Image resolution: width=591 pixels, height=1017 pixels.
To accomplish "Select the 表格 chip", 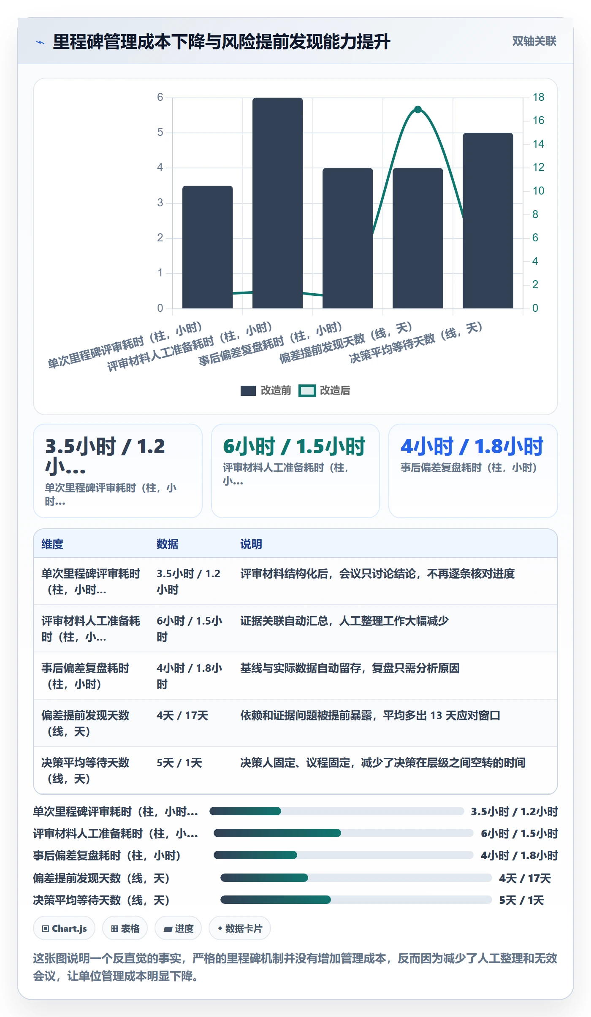I will click(x=125, y=928).
